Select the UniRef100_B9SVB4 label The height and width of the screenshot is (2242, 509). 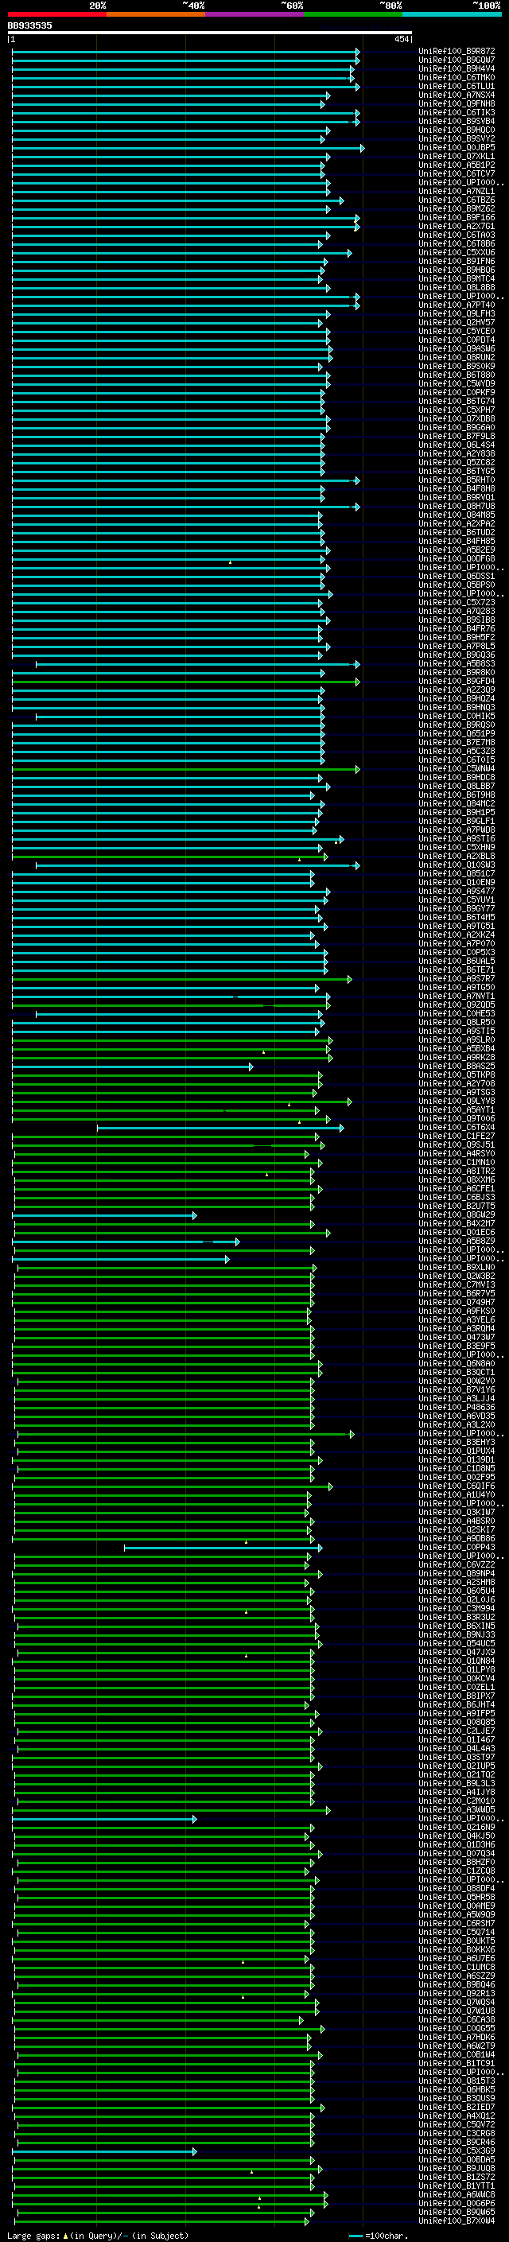457,121
